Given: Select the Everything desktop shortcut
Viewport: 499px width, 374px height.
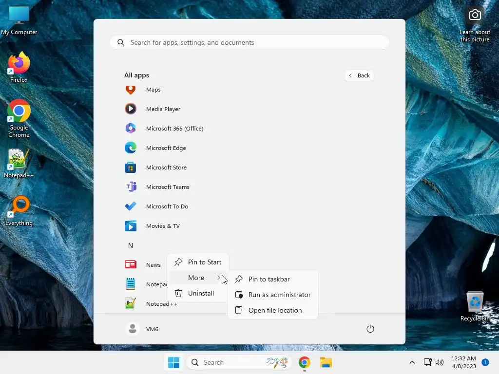Looking at the screenshot, I should (19, 210).
